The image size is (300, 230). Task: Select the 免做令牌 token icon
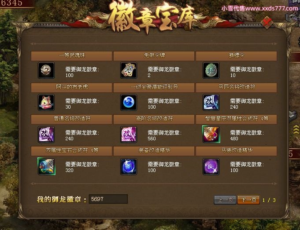coord(129,70)
